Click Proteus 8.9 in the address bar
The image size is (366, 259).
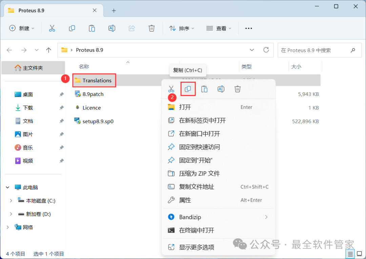(89, 50)
